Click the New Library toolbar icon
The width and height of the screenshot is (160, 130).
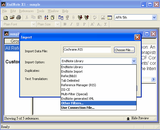6,18
